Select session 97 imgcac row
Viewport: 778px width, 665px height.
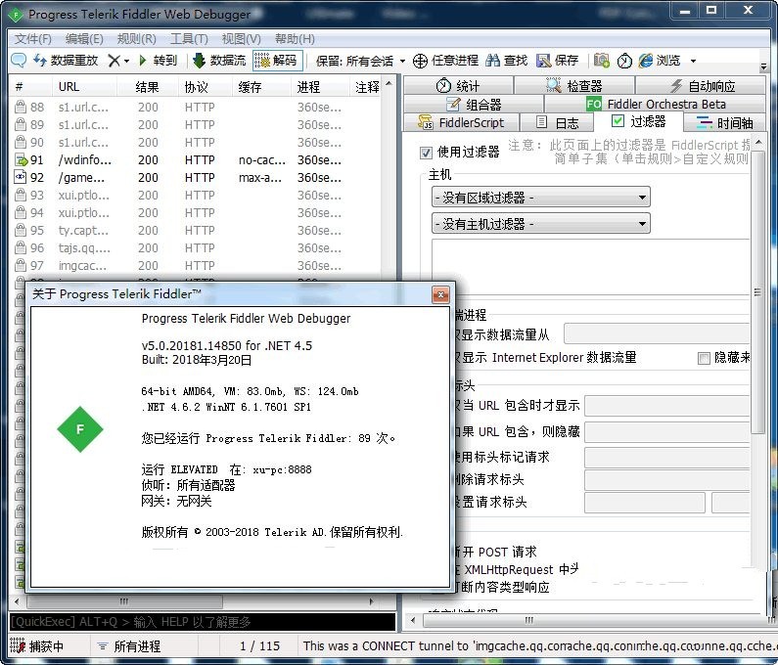point(196,266)
